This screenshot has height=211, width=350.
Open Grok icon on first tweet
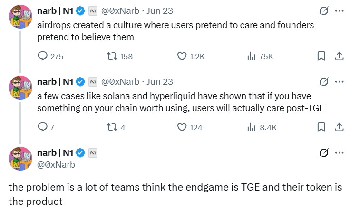[x=324, y=10]
